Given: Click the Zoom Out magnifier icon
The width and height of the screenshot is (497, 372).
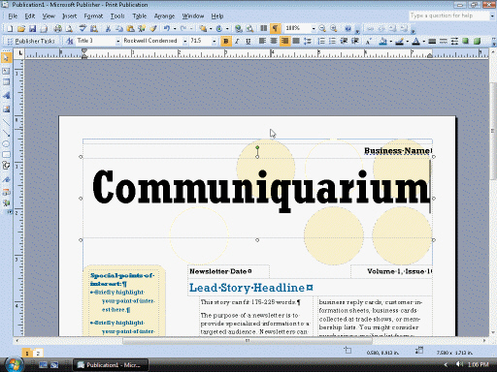Looking at the screenshot, I should coord(322,28).
